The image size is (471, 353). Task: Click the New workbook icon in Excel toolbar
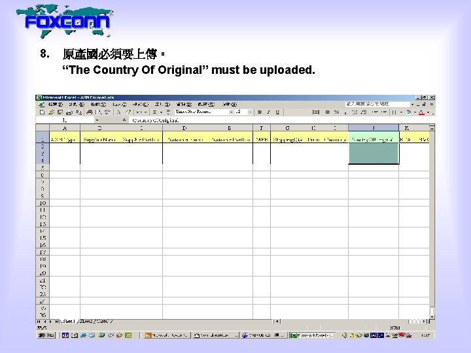[42, 112]
